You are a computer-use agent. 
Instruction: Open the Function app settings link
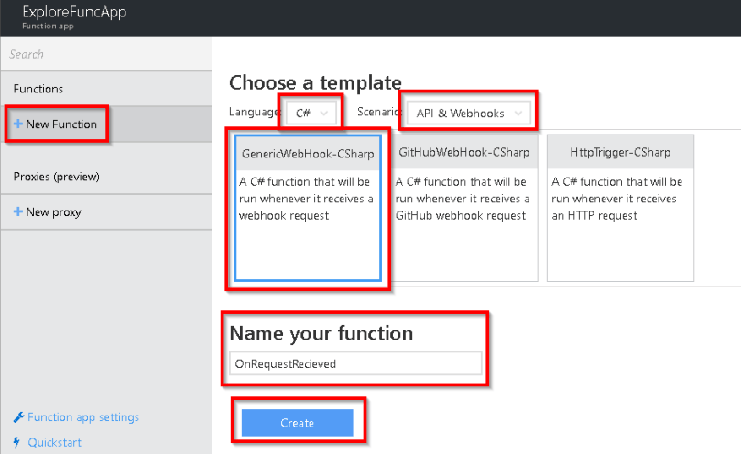pos(83,417)
